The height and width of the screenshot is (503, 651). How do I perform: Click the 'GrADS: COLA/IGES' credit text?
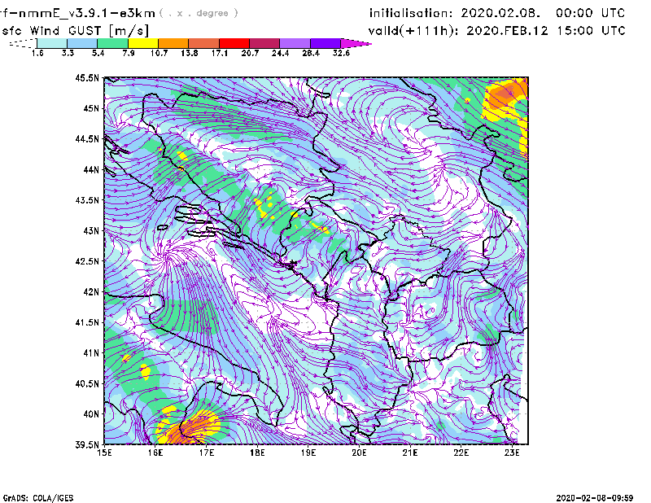(38, 498)
